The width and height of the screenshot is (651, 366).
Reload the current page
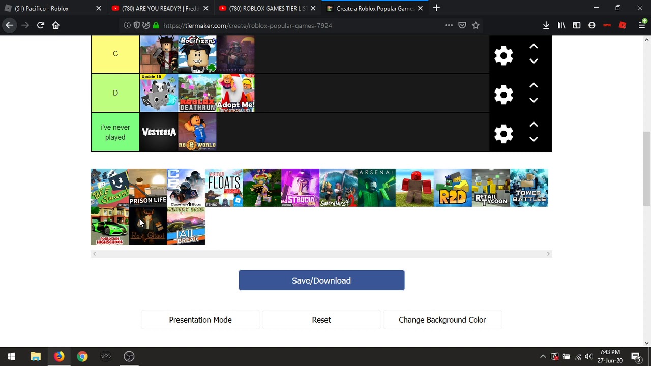[x=41, y=25]
